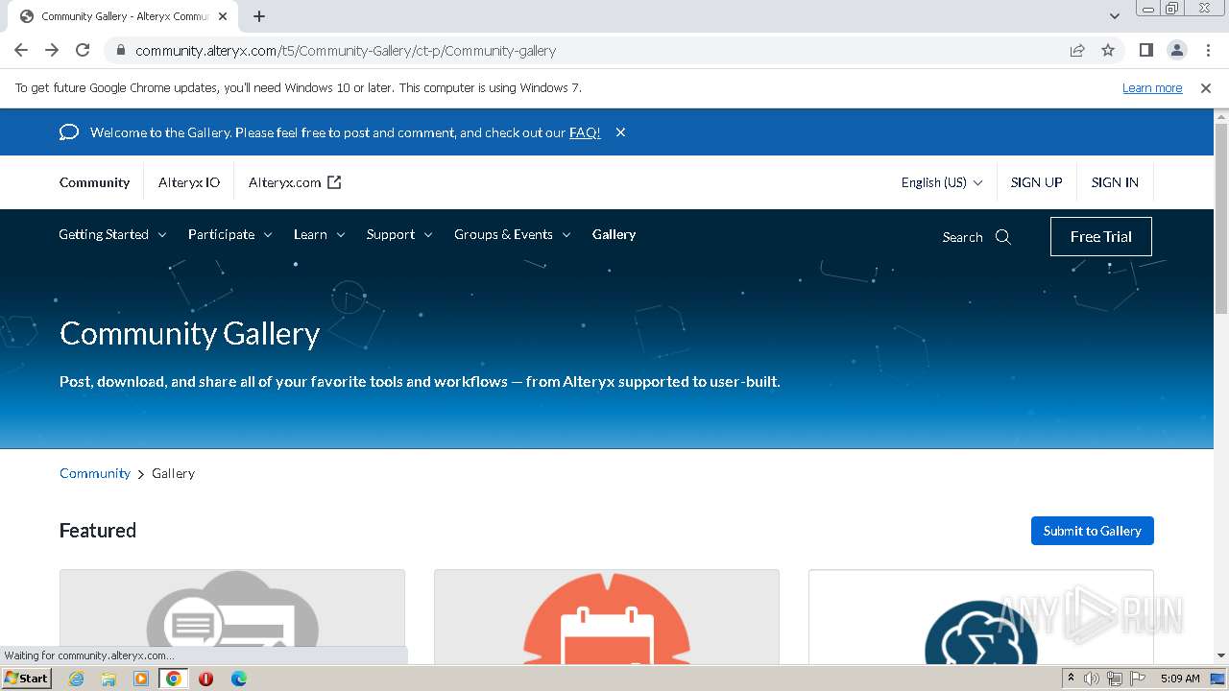Expand the Getting Started menu
Screen dimensions: 1229x691
pyautogui.click(x=112, y=234)
